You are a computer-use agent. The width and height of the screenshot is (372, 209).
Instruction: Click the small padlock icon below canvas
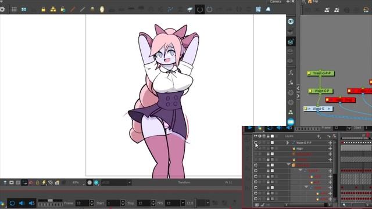[37, 182]
